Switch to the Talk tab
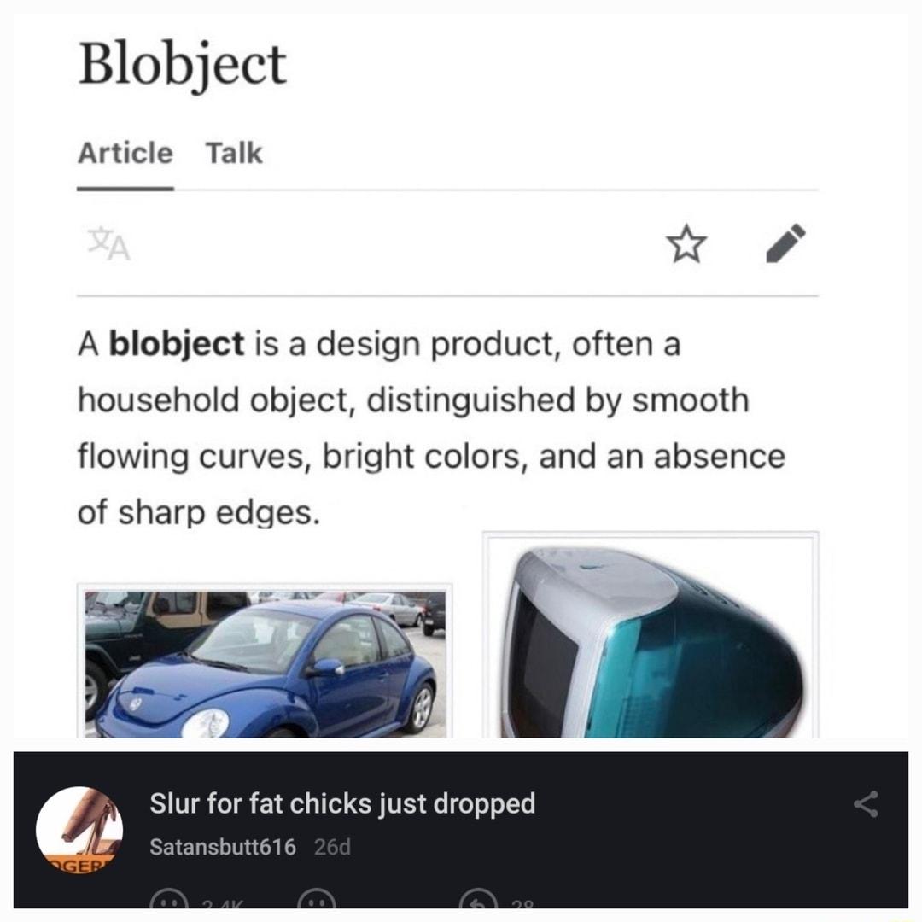The height and width of the screenshot is (922, 922). coord(233,154)
